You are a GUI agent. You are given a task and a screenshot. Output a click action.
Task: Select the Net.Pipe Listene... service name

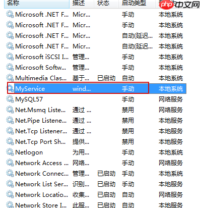(x=41, y=121)
